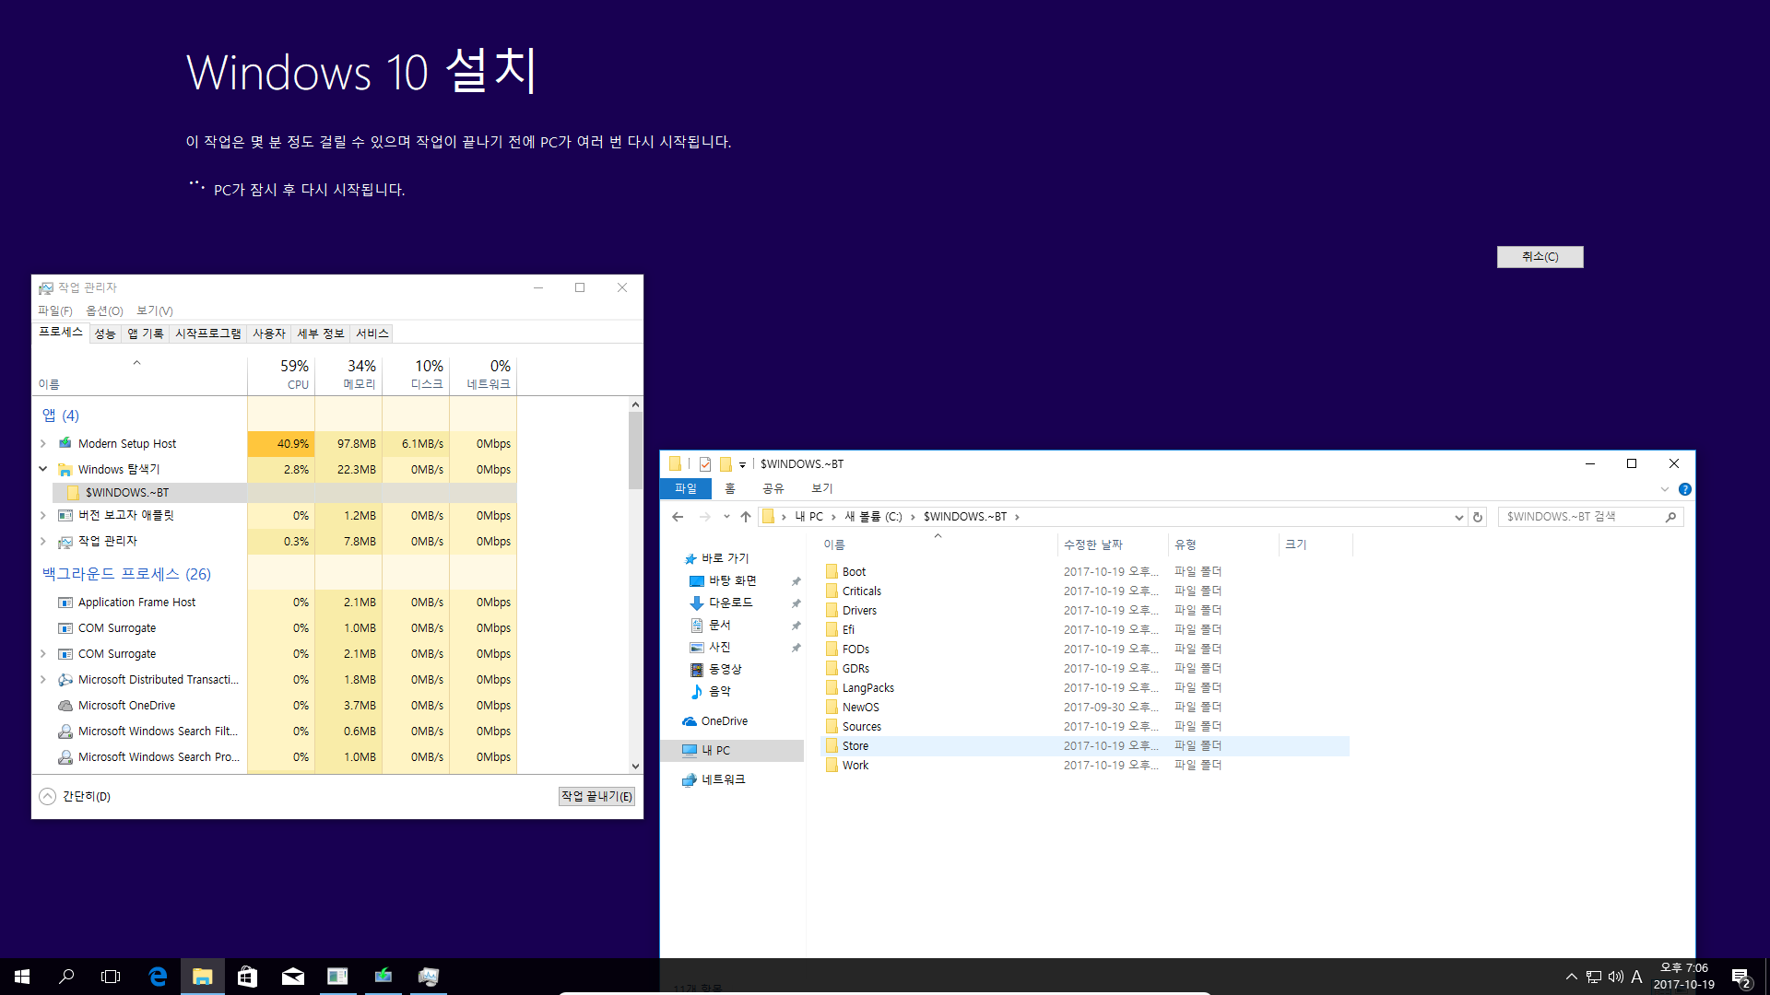The image size is (1770, 995).
Task: Open the Drivers folder in $WINDOWS.~BT
Action: point(858,610)
